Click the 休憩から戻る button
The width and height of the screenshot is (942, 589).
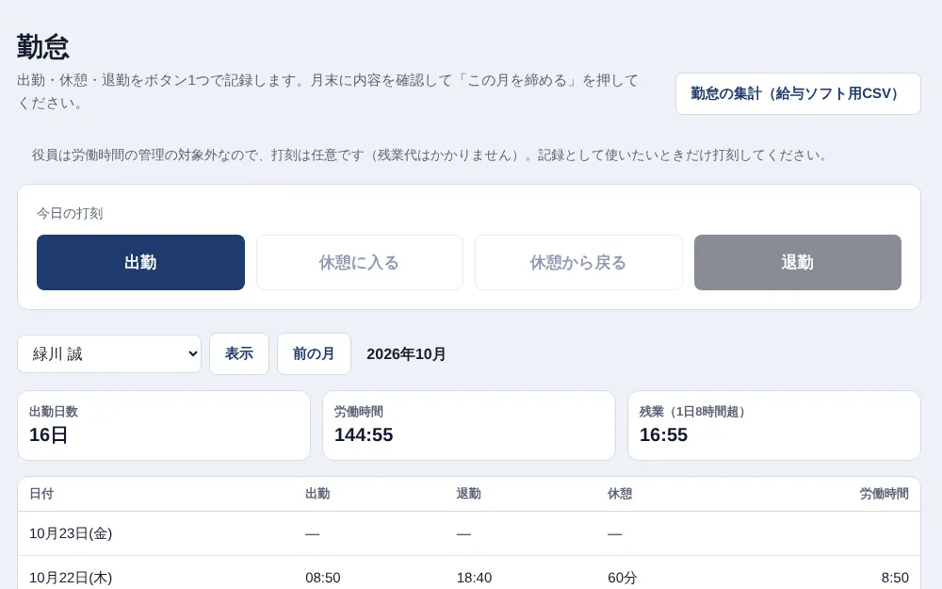tap(578, 263)
